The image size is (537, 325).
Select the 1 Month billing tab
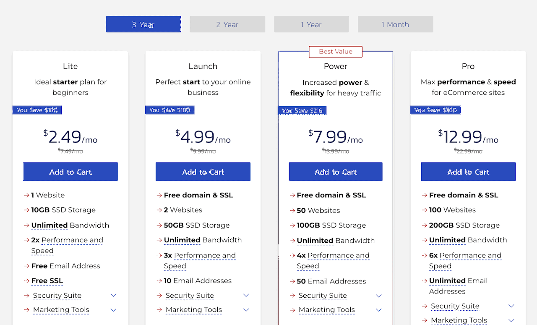tap(395, 24)
